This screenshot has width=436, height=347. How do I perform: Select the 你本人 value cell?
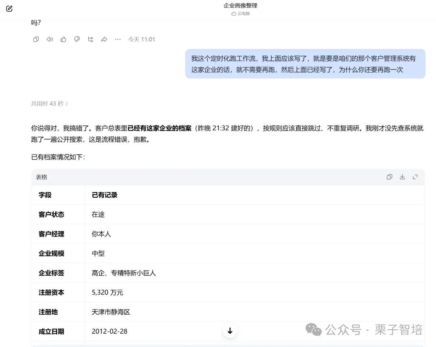pyautogui.click(x=254, y=234)
